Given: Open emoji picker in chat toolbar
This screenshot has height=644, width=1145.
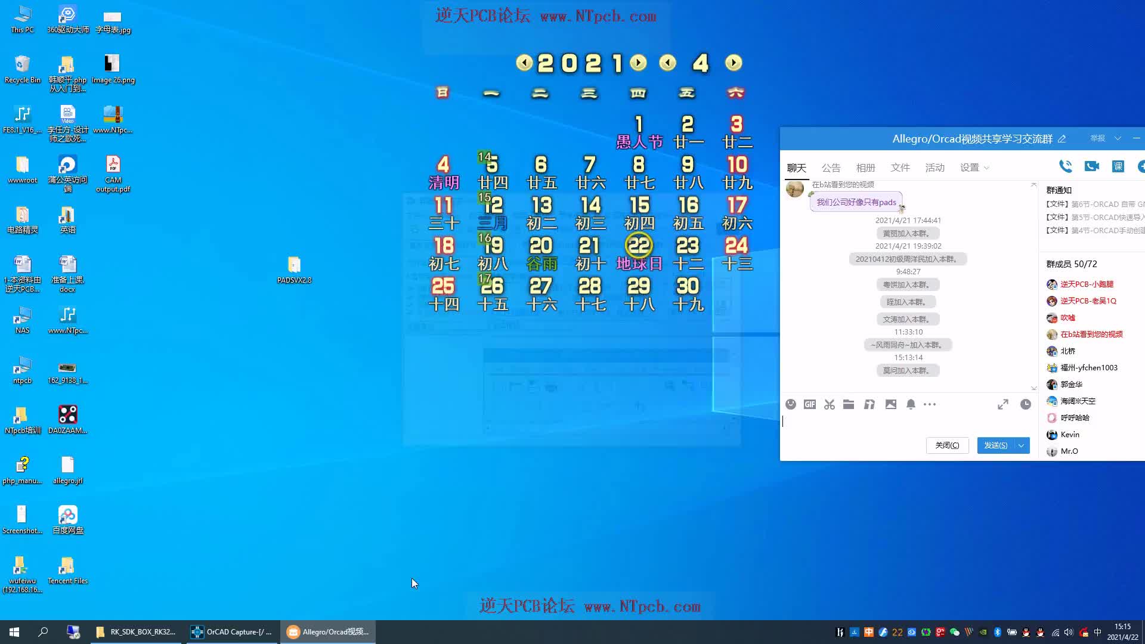Looking at the screenshot, I should coord(791,404).
